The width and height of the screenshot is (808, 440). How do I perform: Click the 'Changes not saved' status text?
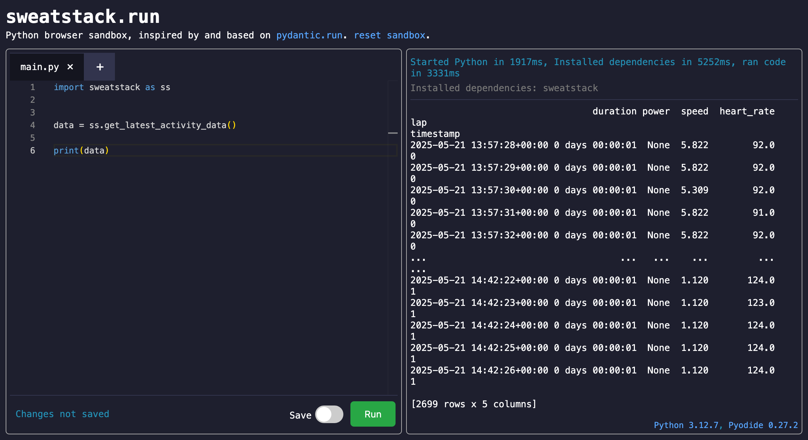tap(62, 414)
